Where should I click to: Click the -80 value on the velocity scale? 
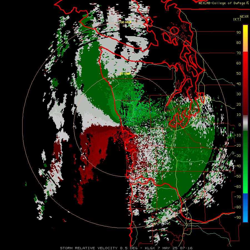coord(237,207)
